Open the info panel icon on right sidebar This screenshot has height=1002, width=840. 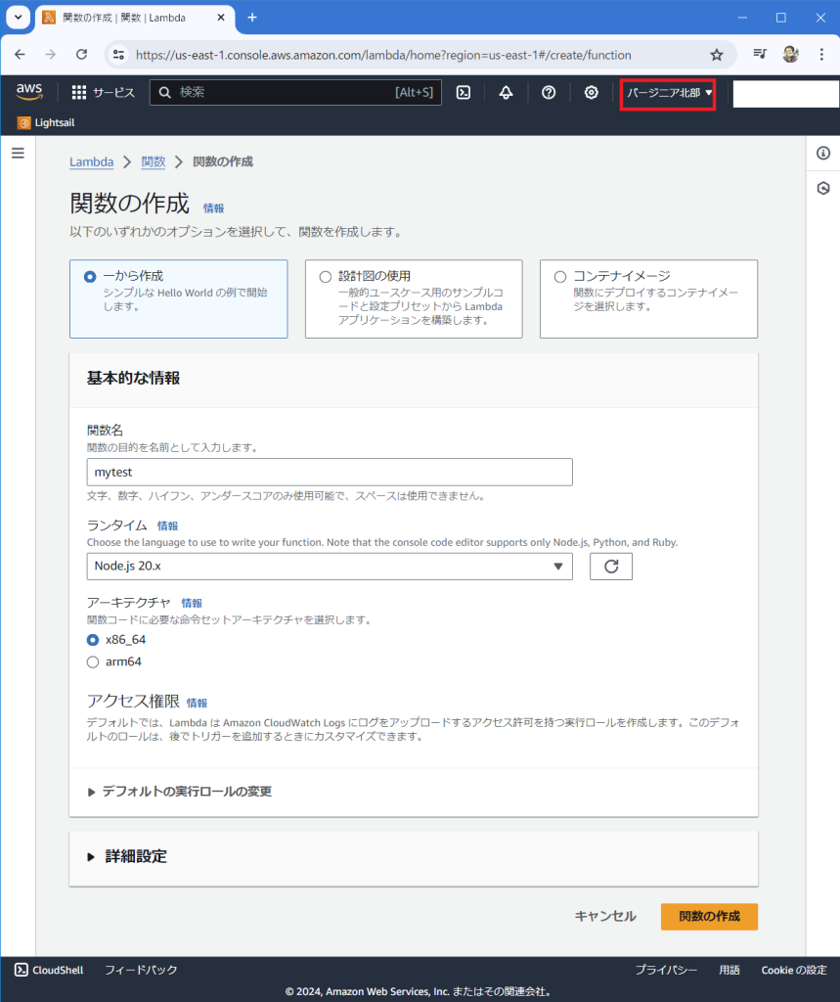point(823,153)
